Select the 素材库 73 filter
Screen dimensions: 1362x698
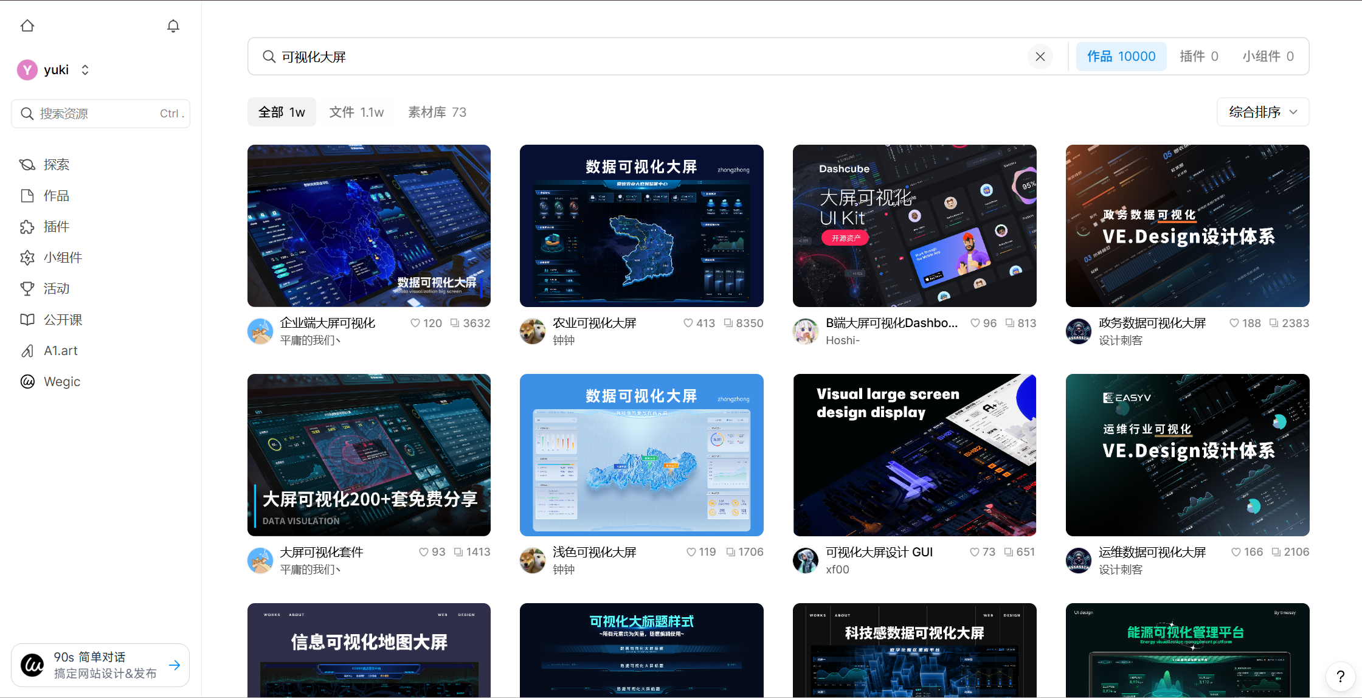pos(436,112)
